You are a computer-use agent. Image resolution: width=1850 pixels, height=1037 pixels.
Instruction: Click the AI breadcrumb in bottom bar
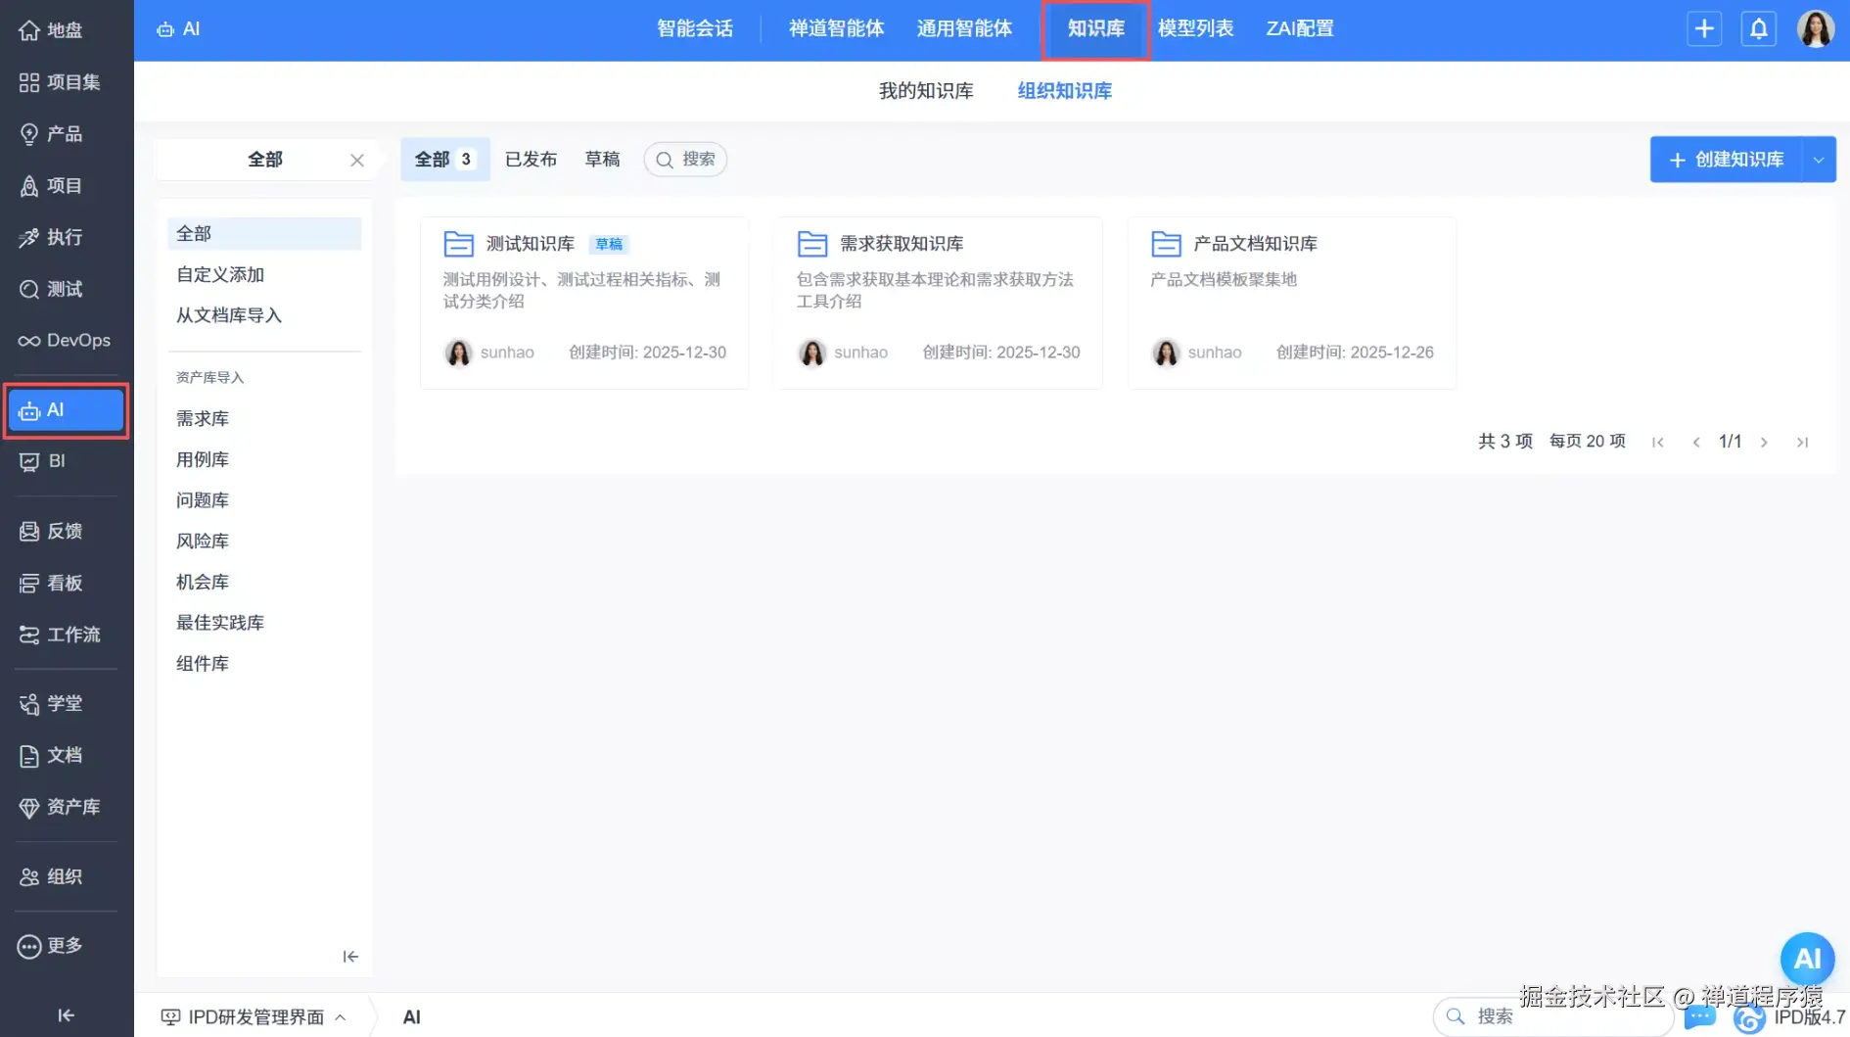coord(412,1017)
